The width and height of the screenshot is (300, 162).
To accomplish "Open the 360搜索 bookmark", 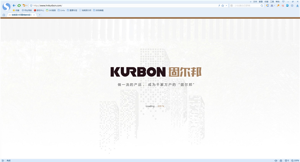I will tap(51, 10).
